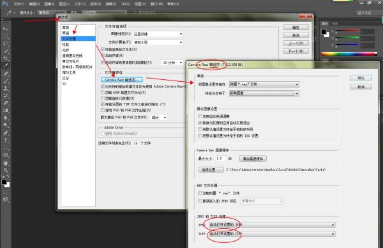Viewport: 383px width, 248px height.
Task: Select the Blur tool
Action: tap(5, 118)
